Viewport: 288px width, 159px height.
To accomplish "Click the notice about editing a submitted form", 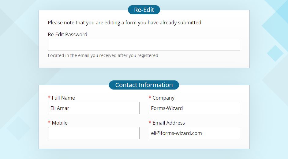I will [x=125, y=23].
